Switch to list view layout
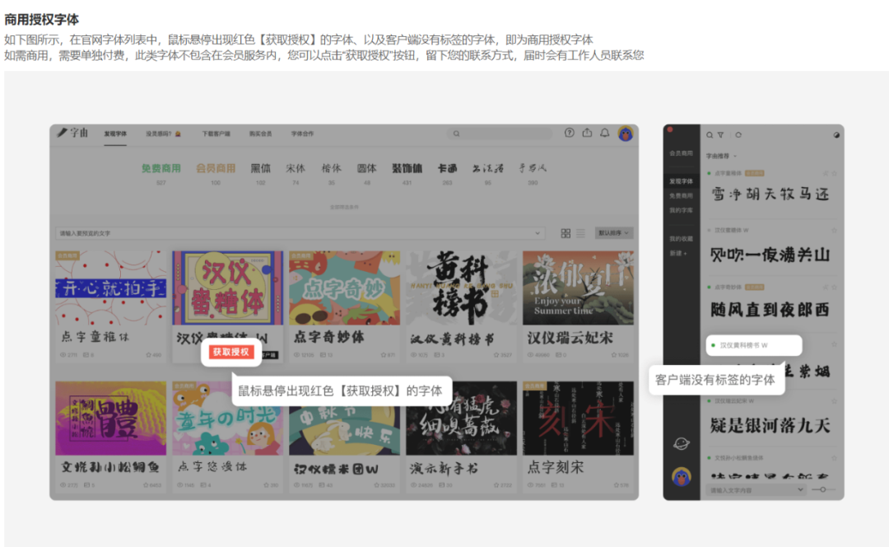Image resolution: width=889 pixels, height=547 pixels. [x=580, y=233]
